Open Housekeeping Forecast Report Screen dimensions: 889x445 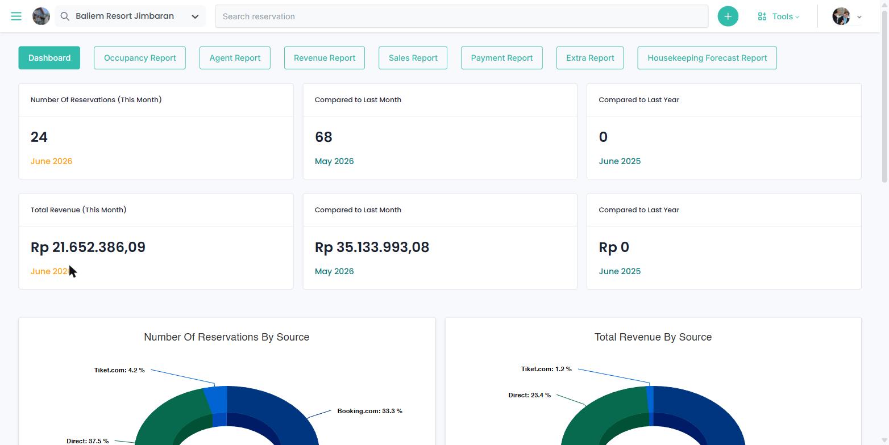(x=707, y=58)
